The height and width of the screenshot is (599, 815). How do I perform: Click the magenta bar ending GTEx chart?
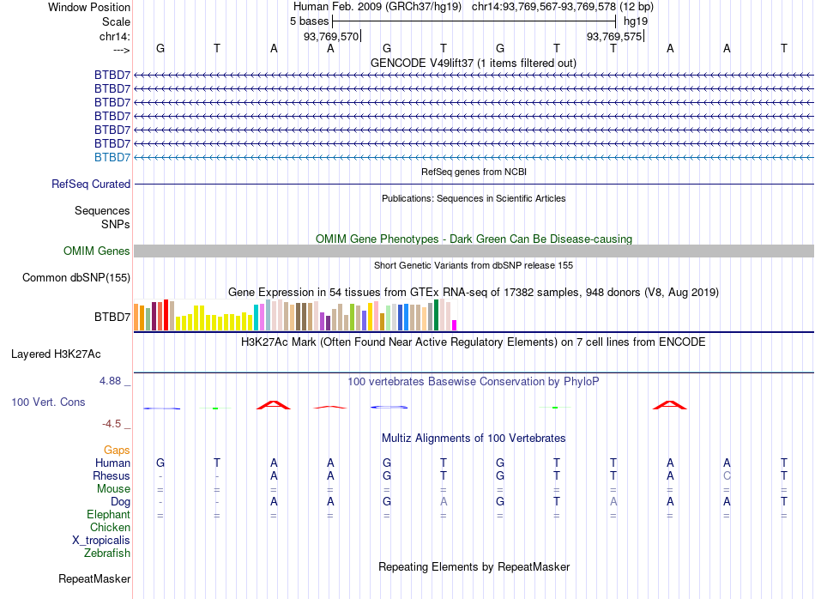coord(455,325)
